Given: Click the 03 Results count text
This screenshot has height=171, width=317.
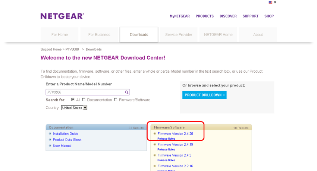Looking at the screenshot, I should pyautogui.click(x=136, y=128).
